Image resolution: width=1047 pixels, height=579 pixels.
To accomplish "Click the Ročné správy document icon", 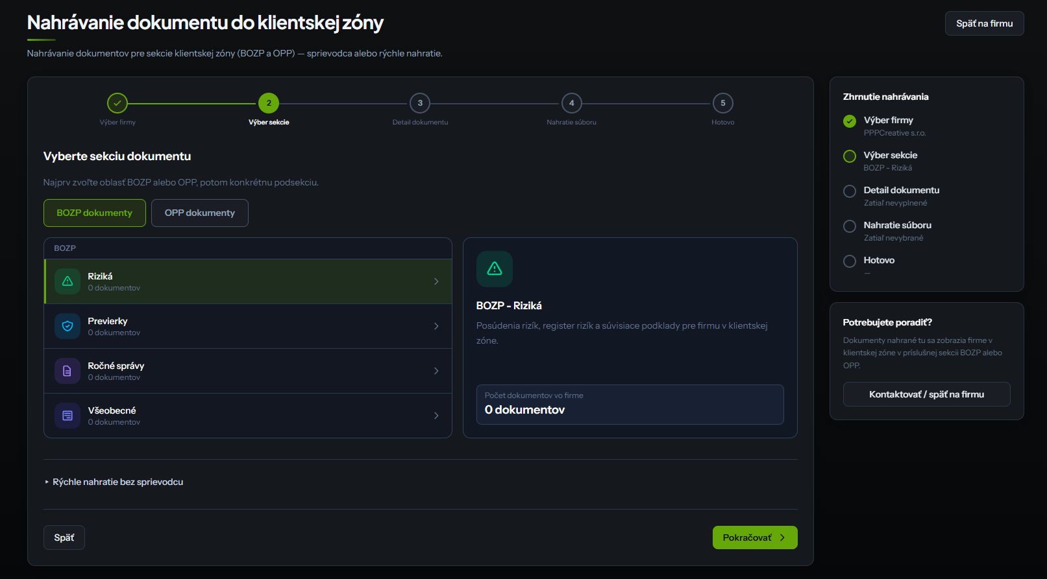I will pos(68,371).
